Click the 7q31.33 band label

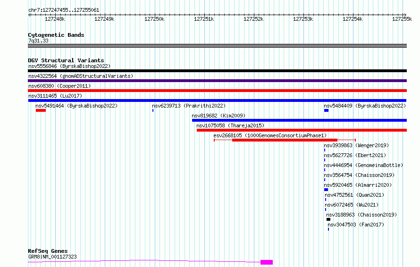pyautogui.click(x=38, y=41)
